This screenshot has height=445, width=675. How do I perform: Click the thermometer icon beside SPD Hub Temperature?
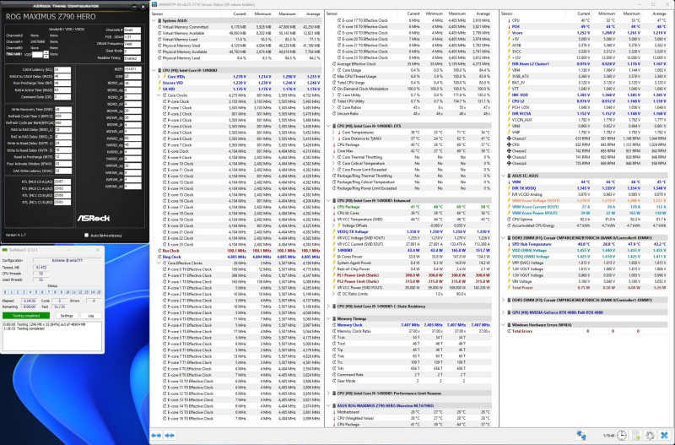coord(509,244)
